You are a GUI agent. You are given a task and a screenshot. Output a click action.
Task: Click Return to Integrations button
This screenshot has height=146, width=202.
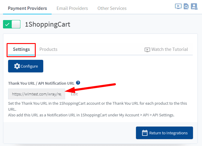click(164, 133)
